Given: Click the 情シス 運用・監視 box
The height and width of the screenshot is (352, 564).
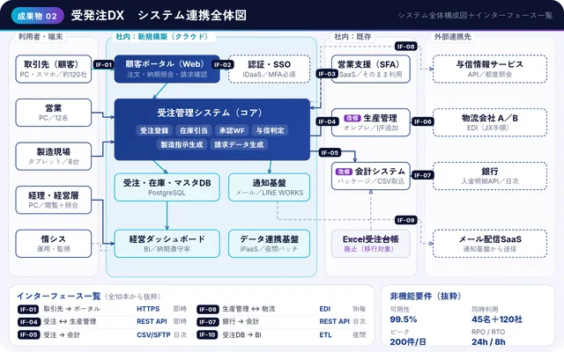Looking at the screenshot, I should [x=54, y=244].
